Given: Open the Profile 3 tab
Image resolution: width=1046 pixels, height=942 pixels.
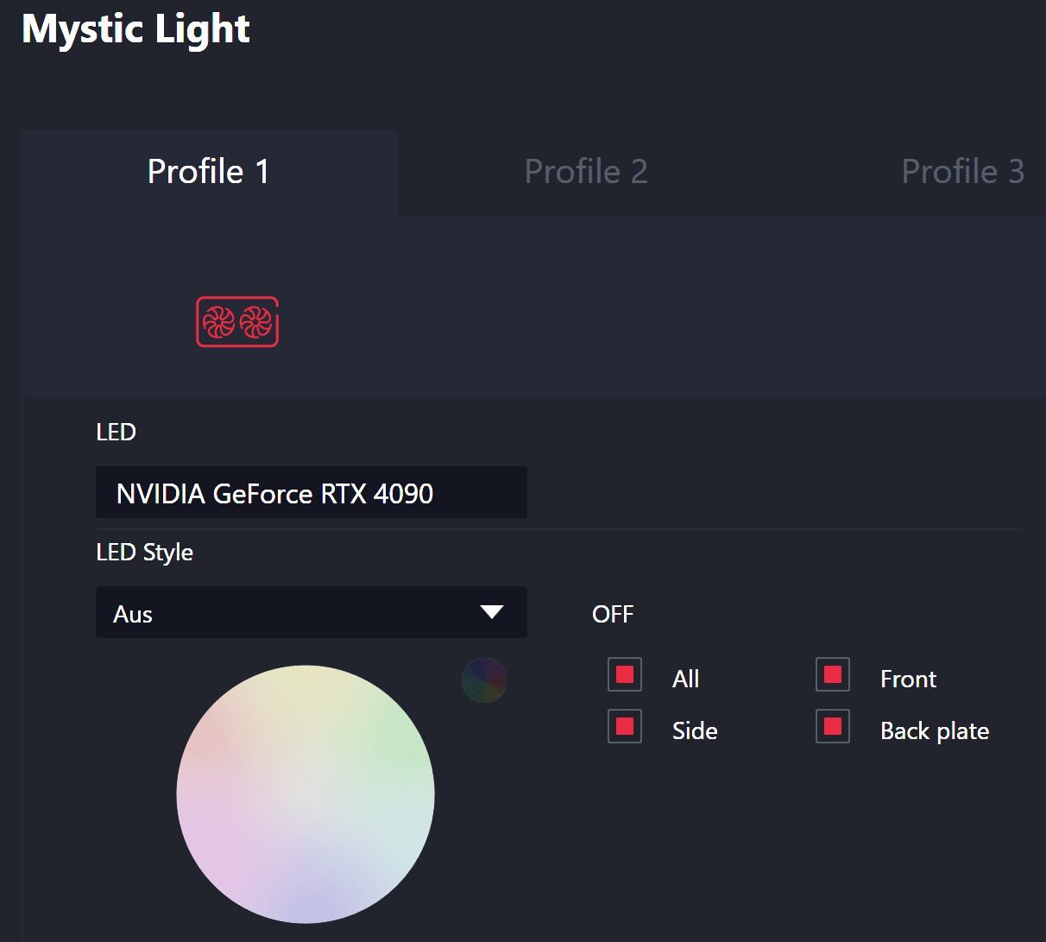Looking at the screenshot, I should [x=962, y=172].
